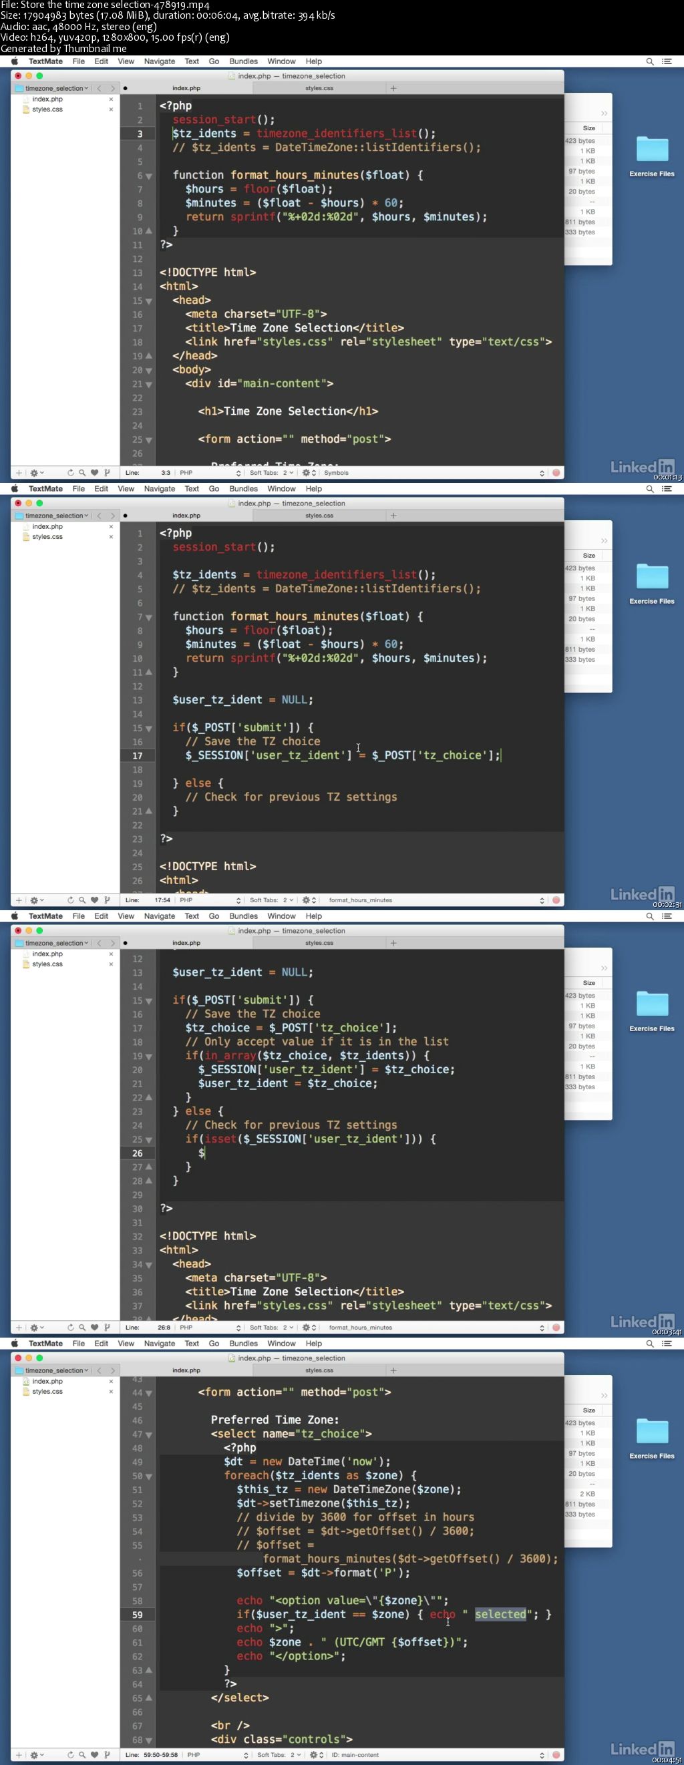This screenshot has height=1765, width=684.
Task: Click the Spotlight search icon in the 00:01:13 frame
Action: (650, 61)
